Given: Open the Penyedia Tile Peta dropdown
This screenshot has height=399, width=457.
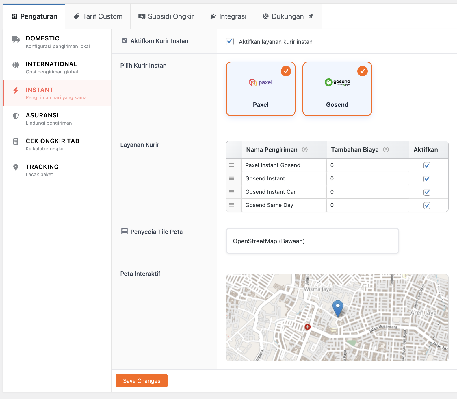Looking at the screenshot, I should tap(312, 241).
